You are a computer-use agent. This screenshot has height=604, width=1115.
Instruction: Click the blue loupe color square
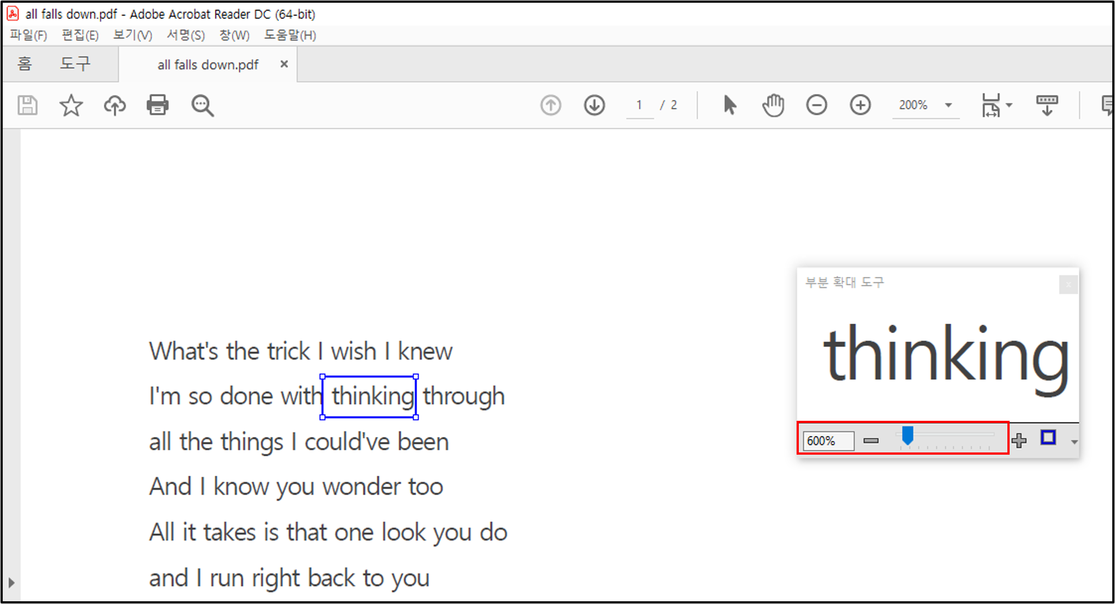point(1048,438)
